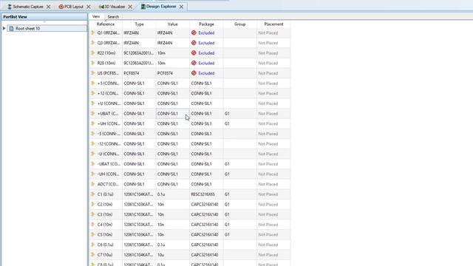The image size is (473, 266).
Task: Select the G1 group cell in +UH row
Action: [x=239, y=123]
